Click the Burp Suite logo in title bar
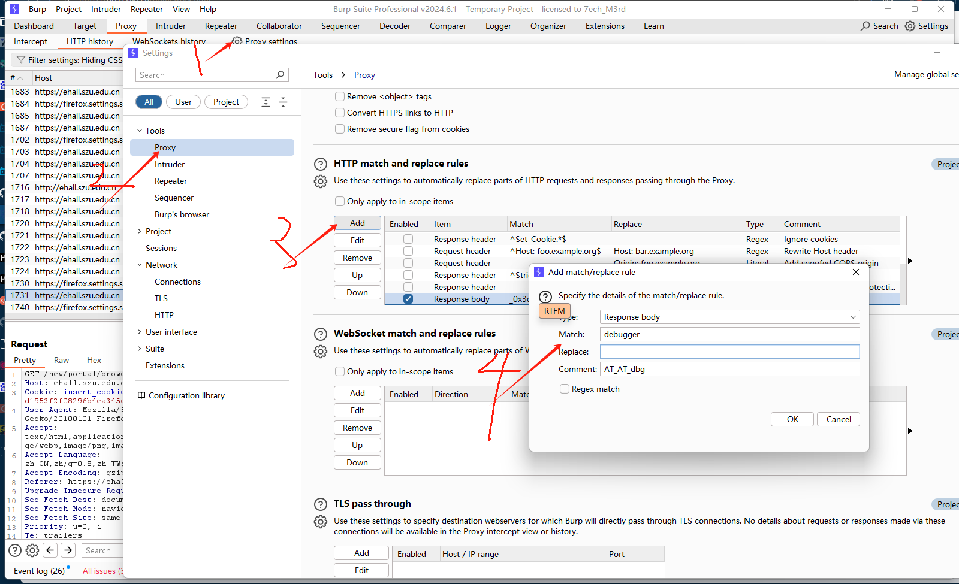Viewport: 959px width, 584px height. [14, 9]
